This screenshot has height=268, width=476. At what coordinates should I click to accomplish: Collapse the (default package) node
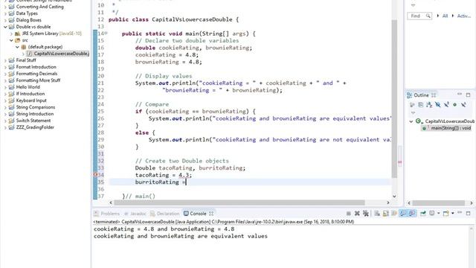coord(17,47)
